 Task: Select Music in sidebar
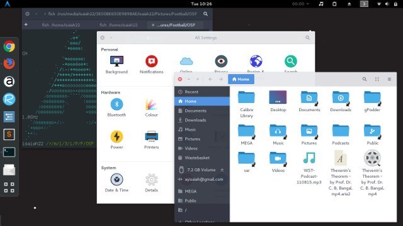click(x=201, y=129)
